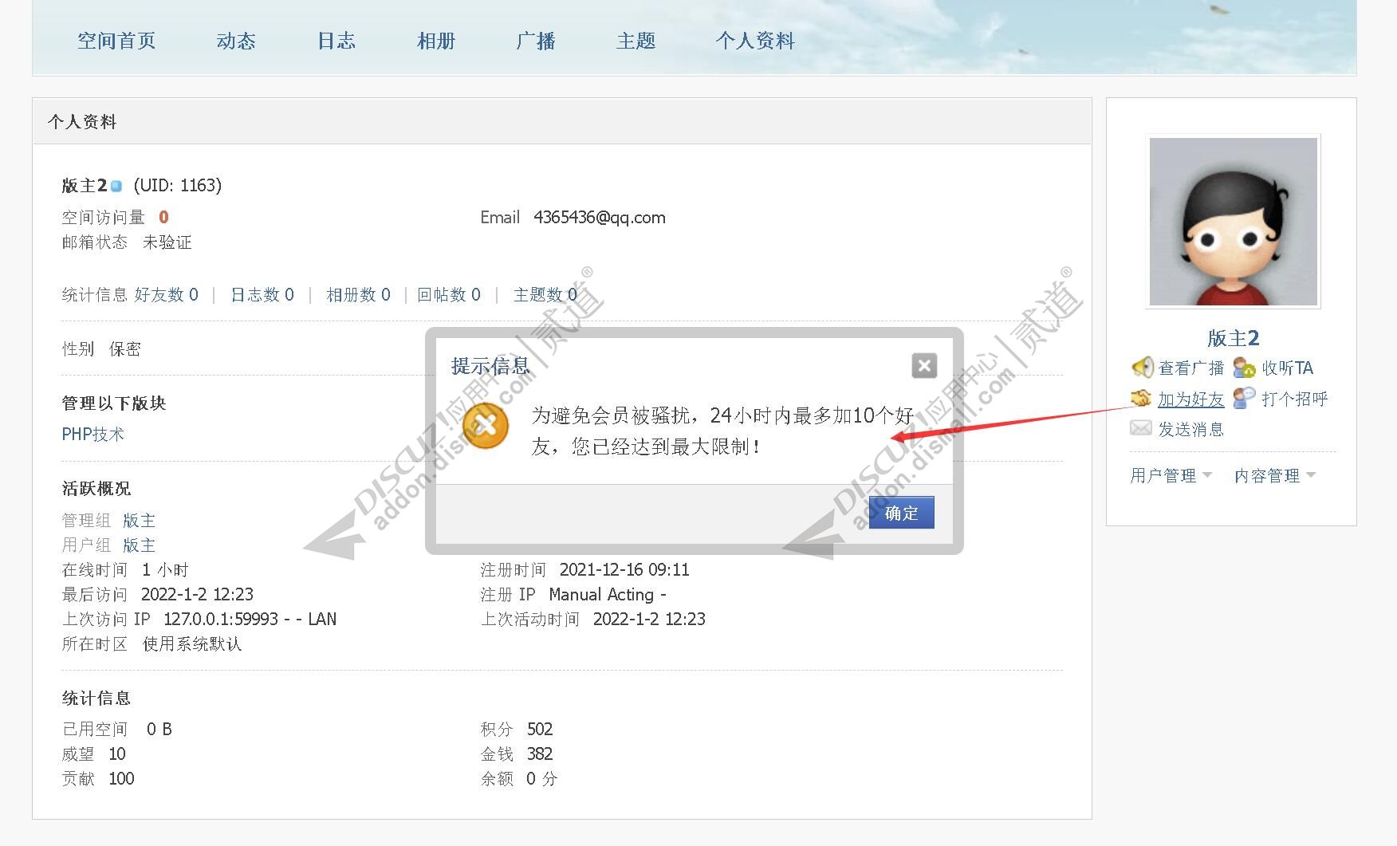Screen dimensions: 1397x846
Task: Click the user avatar image
Action: (x=1233, y=221)
